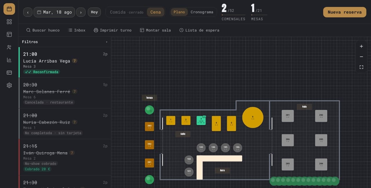Select bar stool 101
371x188 pixels.
[189, 172]
